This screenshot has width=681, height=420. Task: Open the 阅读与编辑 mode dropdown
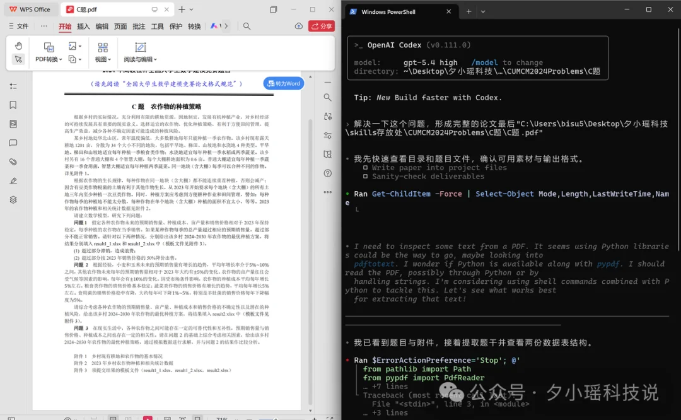point(140,59)
